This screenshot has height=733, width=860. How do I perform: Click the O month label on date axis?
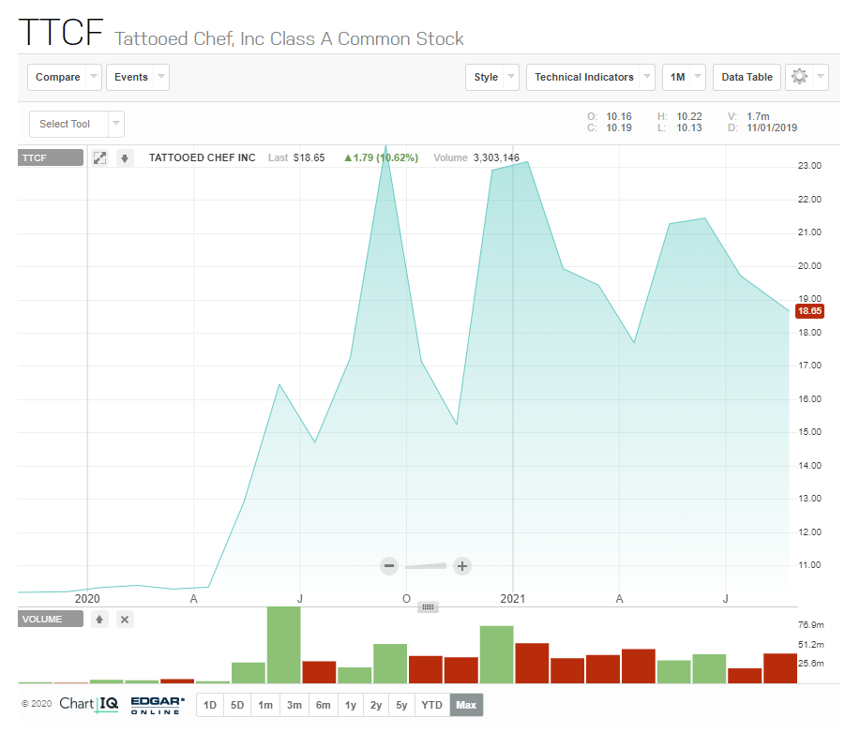click(406, 599)
